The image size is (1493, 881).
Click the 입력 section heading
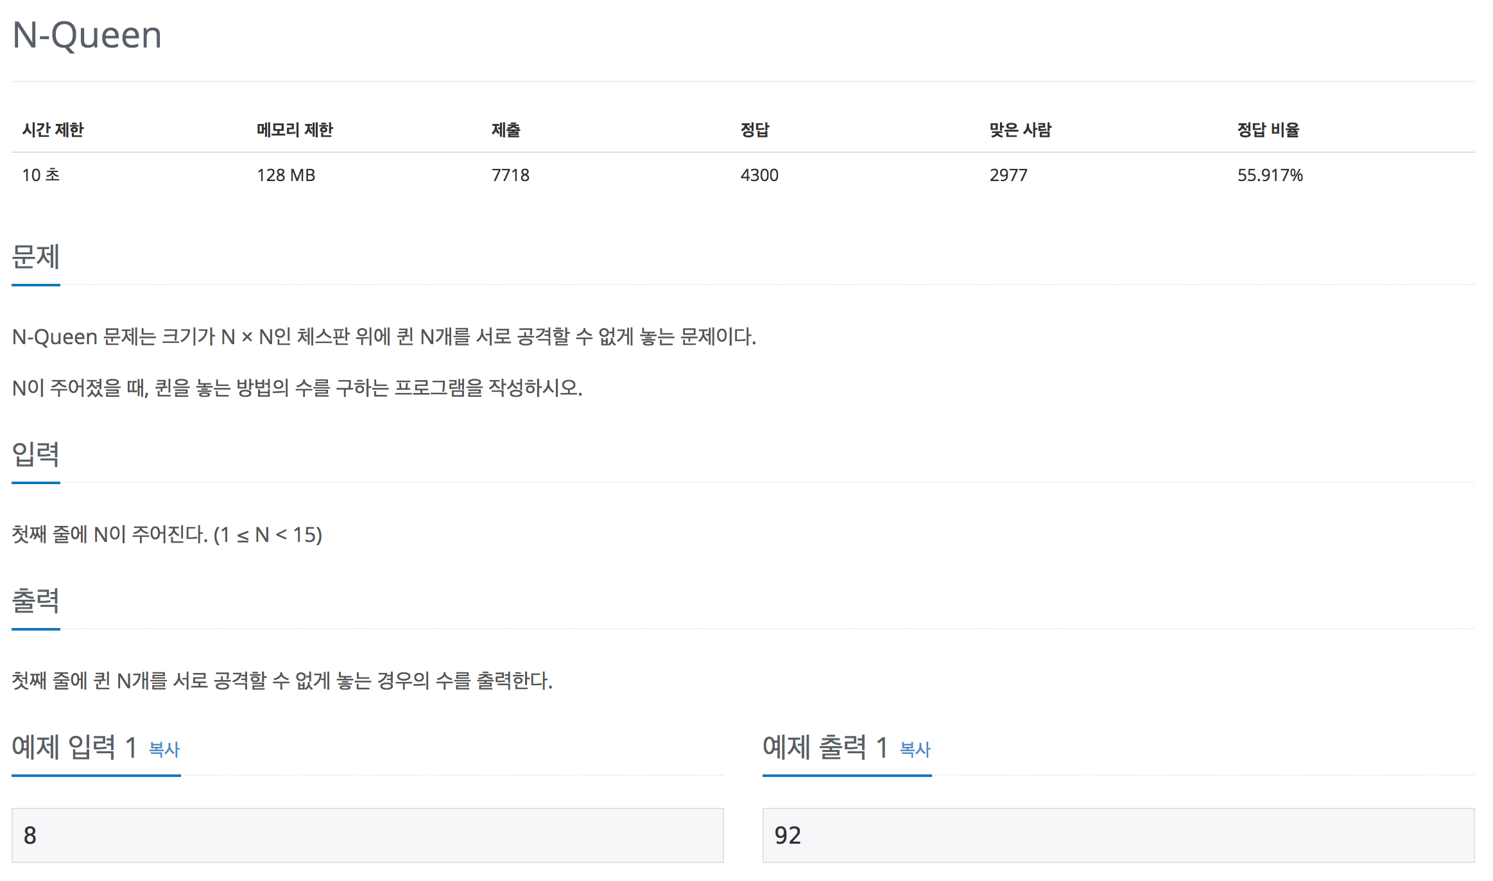pyautogui.click(x=36, y=455)
